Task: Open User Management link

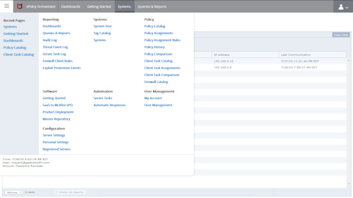Action: coord(158,105)
